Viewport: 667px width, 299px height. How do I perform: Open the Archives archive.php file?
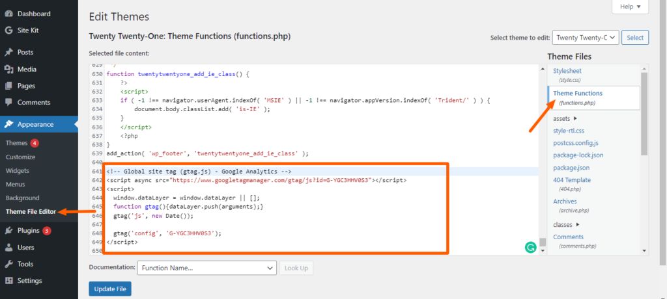coord(565,201)
